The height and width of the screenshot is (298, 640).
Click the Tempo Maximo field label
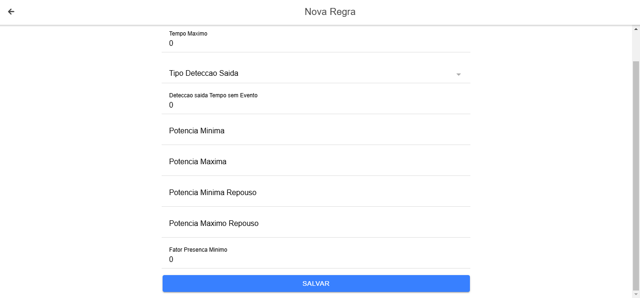188,34
